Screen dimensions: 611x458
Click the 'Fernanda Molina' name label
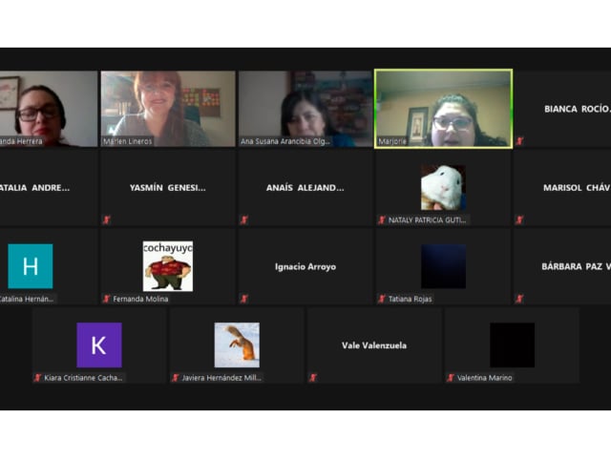(140, 299)
